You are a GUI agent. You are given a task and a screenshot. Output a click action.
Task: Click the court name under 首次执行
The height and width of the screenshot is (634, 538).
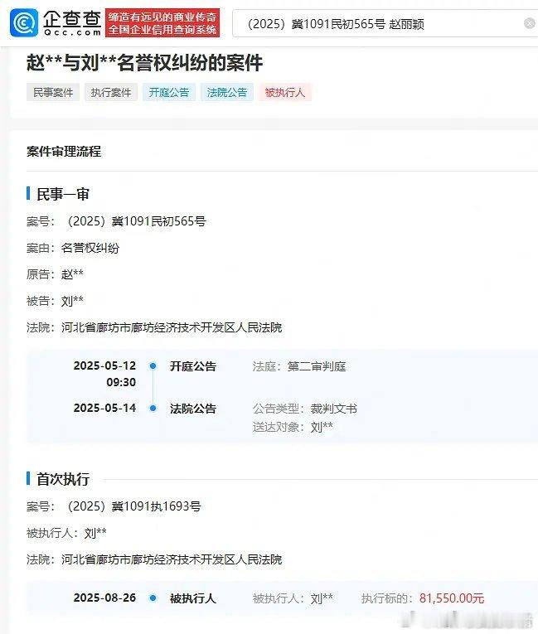tap(172, 559)
